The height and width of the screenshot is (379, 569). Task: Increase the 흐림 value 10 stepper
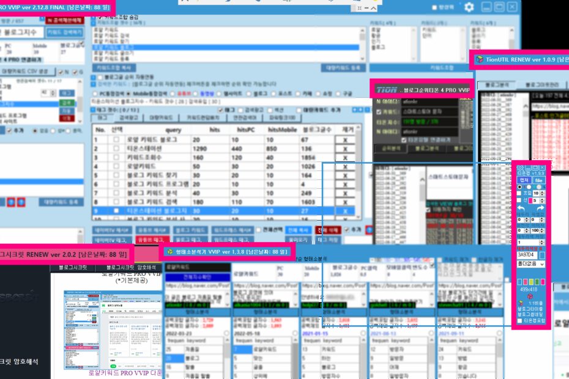pyautogui.click(x=542, y=192)
